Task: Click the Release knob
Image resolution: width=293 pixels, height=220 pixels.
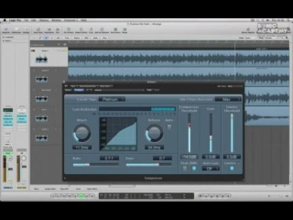Action: coord(154,133)
